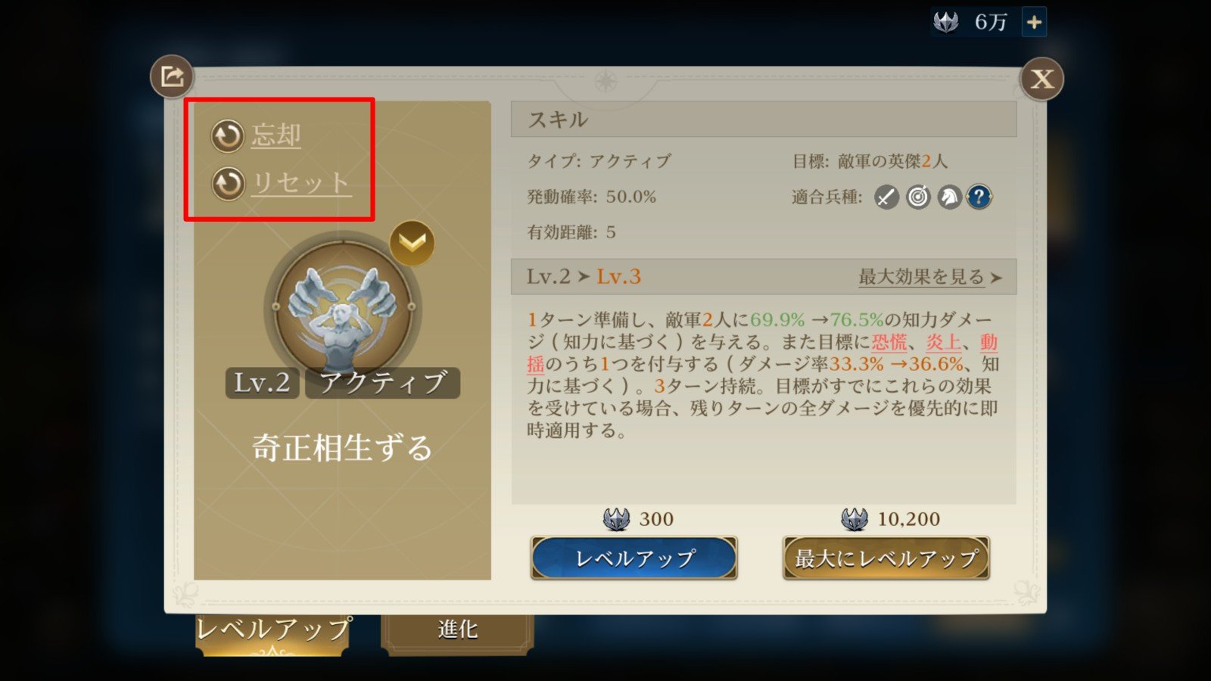
Task: Click the archer target troop icon
Action: coord(918,197)
